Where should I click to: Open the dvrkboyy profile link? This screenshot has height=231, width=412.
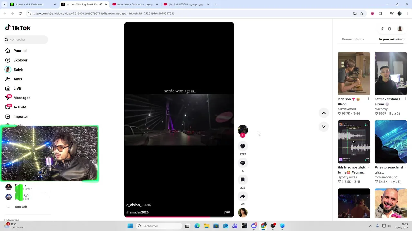381,109
